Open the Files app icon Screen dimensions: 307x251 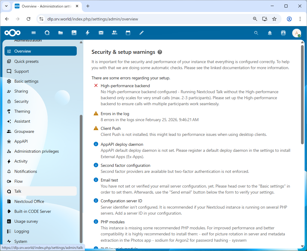click(x=61, y=33)
